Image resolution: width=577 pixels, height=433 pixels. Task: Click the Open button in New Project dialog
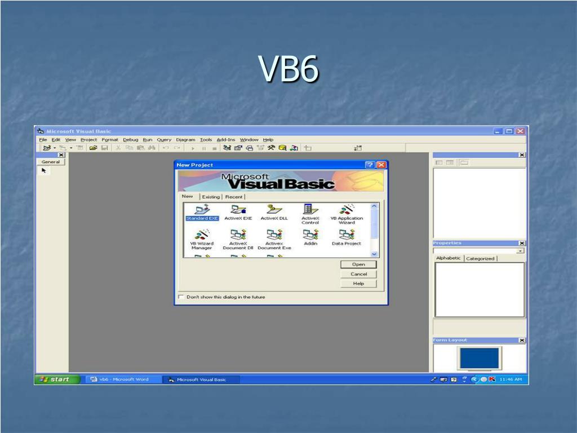pyautogui.click(x=358, y=264)
